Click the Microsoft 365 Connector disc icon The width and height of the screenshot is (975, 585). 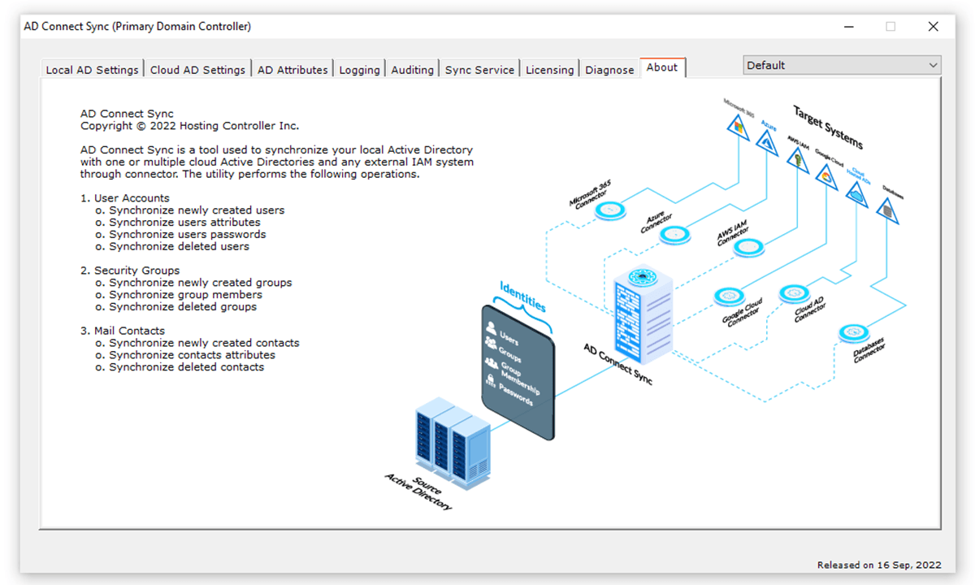609,210
